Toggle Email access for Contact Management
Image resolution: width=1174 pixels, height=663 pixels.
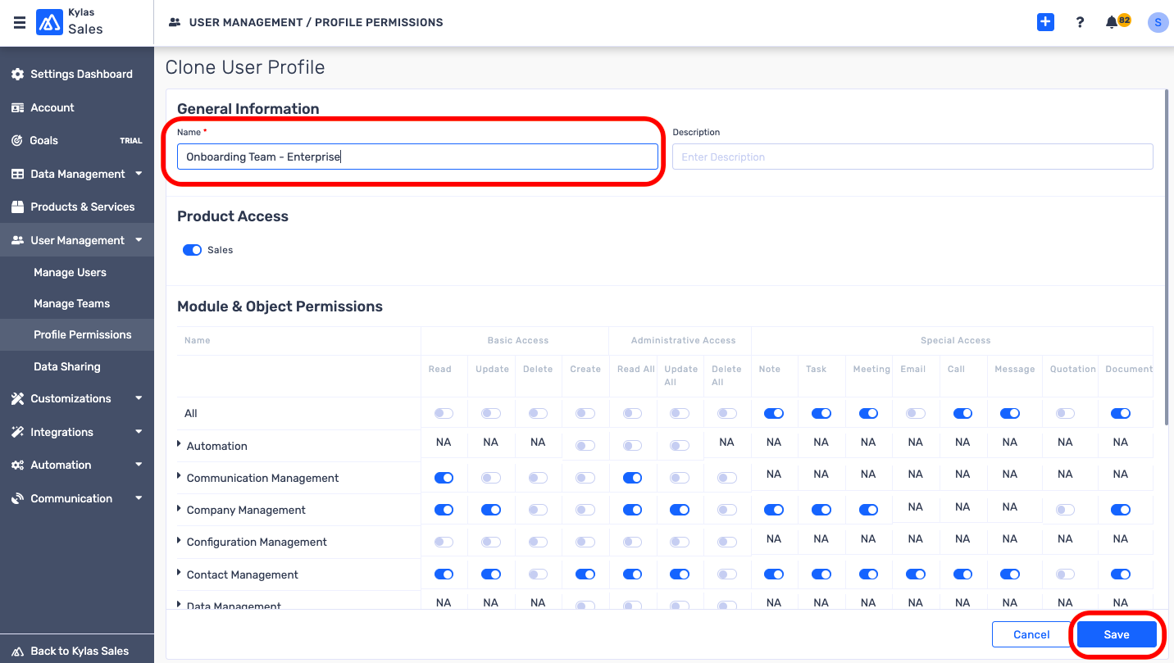(916, 574)
